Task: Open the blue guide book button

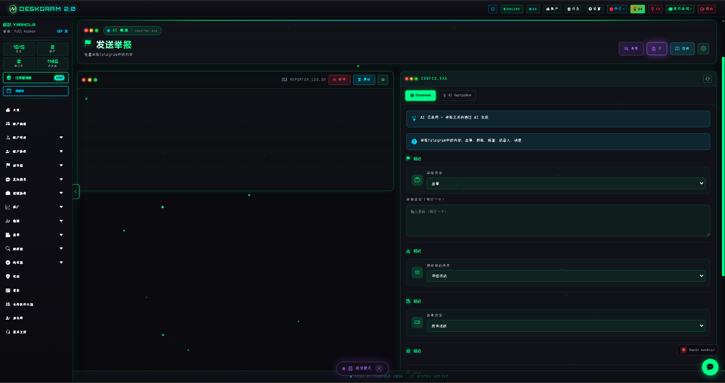Action: tap(682, 49)
